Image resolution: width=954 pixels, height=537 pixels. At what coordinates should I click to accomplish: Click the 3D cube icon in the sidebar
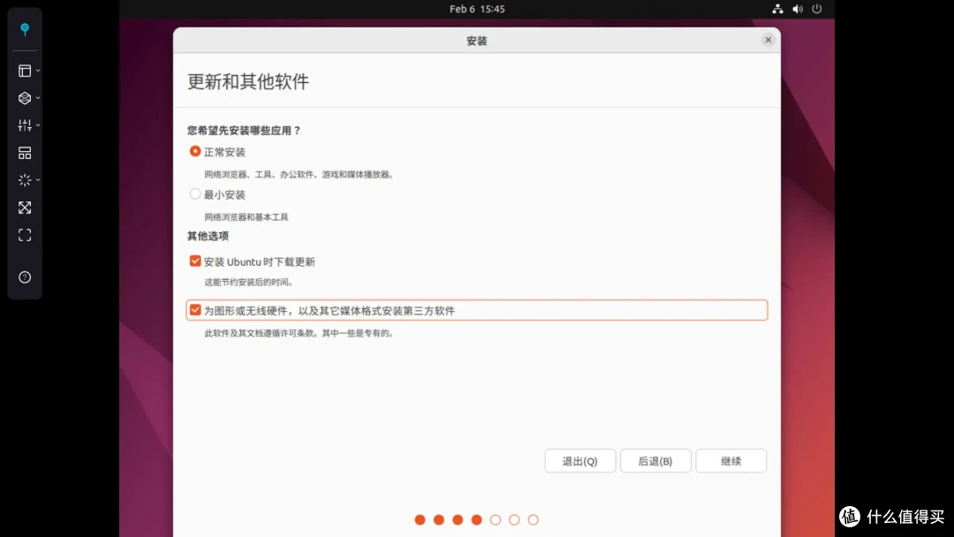point(23,98)
